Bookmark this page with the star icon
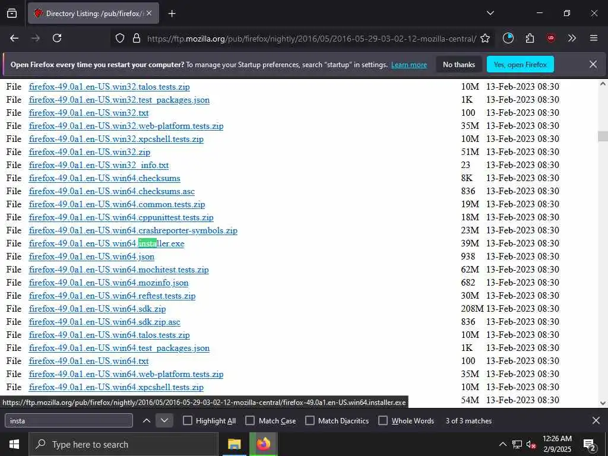The height and width of the screenshot is (456, 608). [485, 38]
